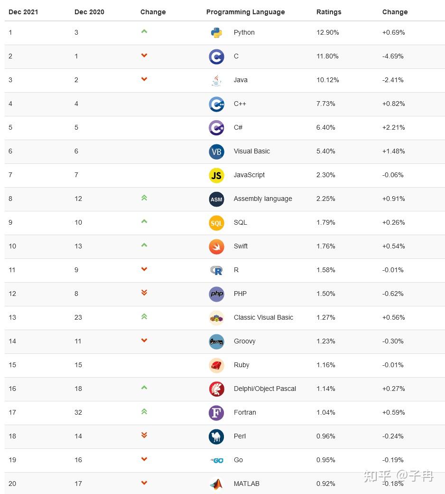The image size is (445, 494).
Task: Click the Classic Visual Basic language name
Action: pyautogui.click(x=263, y=317)
